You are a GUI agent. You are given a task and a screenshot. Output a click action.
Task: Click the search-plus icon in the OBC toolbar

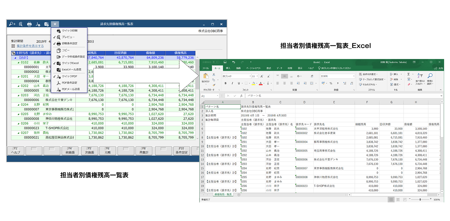click(12, 24)
